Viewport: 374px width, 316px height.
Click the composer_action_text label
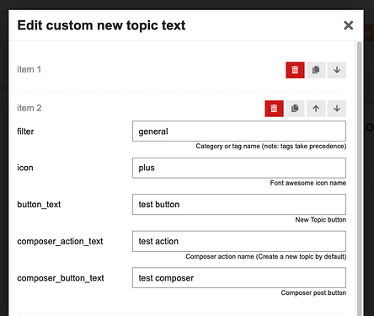pyautogui.click(x=60, y=241)
